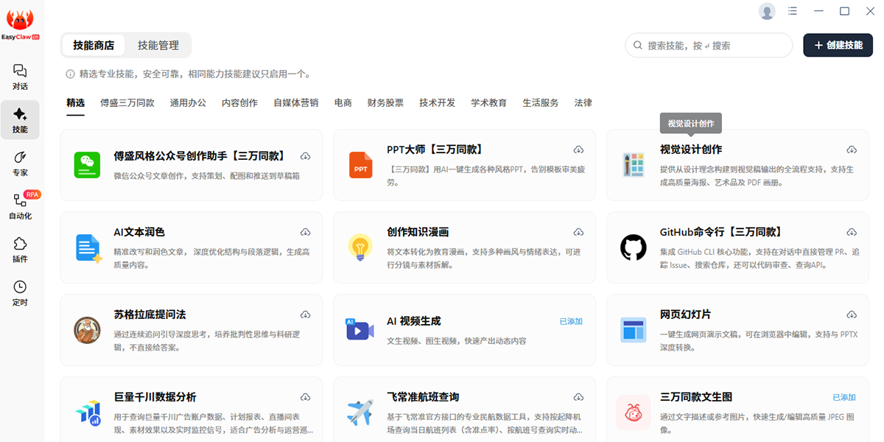Open the 视觉设计创作 card title

click(x=691, y=150)
